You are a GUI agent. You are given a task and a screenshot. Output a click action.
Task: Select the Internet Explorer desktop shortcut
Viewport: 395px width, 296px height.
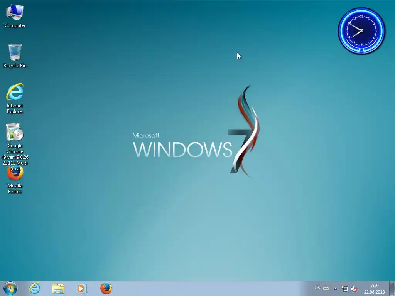click(x=15, y=98)
